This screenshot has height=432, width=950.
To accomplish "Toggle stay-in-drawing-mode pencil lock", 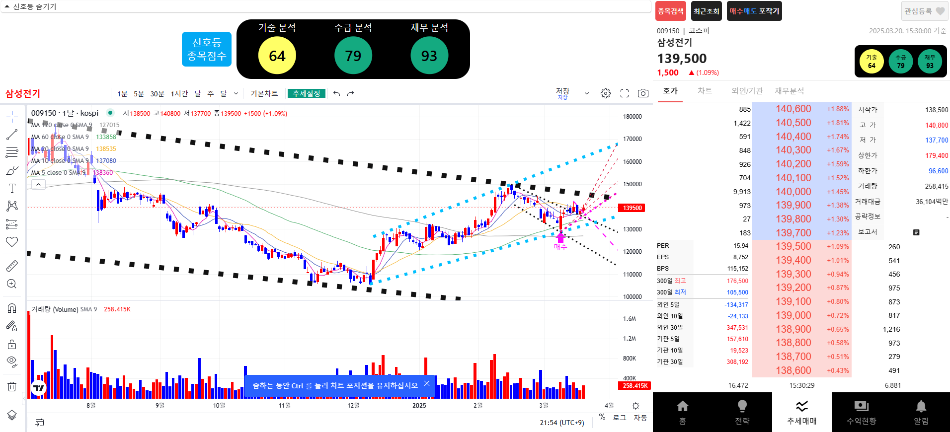I will 12,326.
